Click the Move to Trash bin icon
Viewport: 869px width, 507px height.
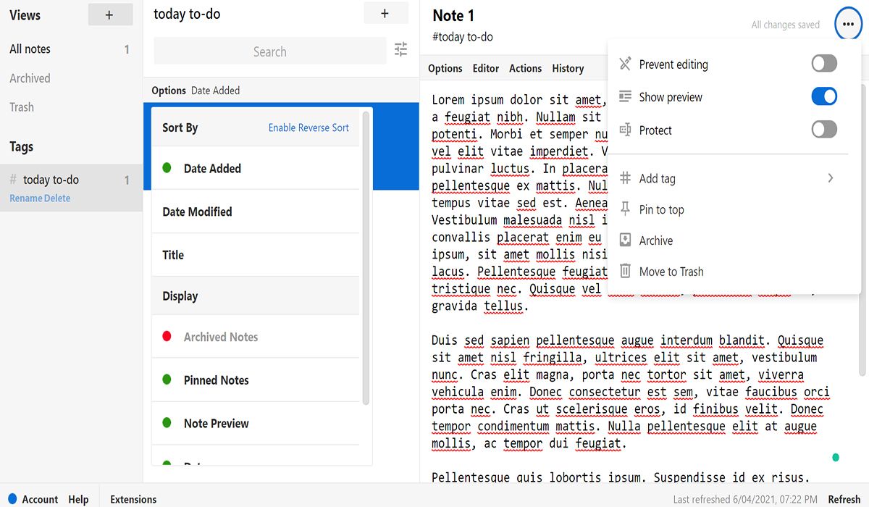625,272
